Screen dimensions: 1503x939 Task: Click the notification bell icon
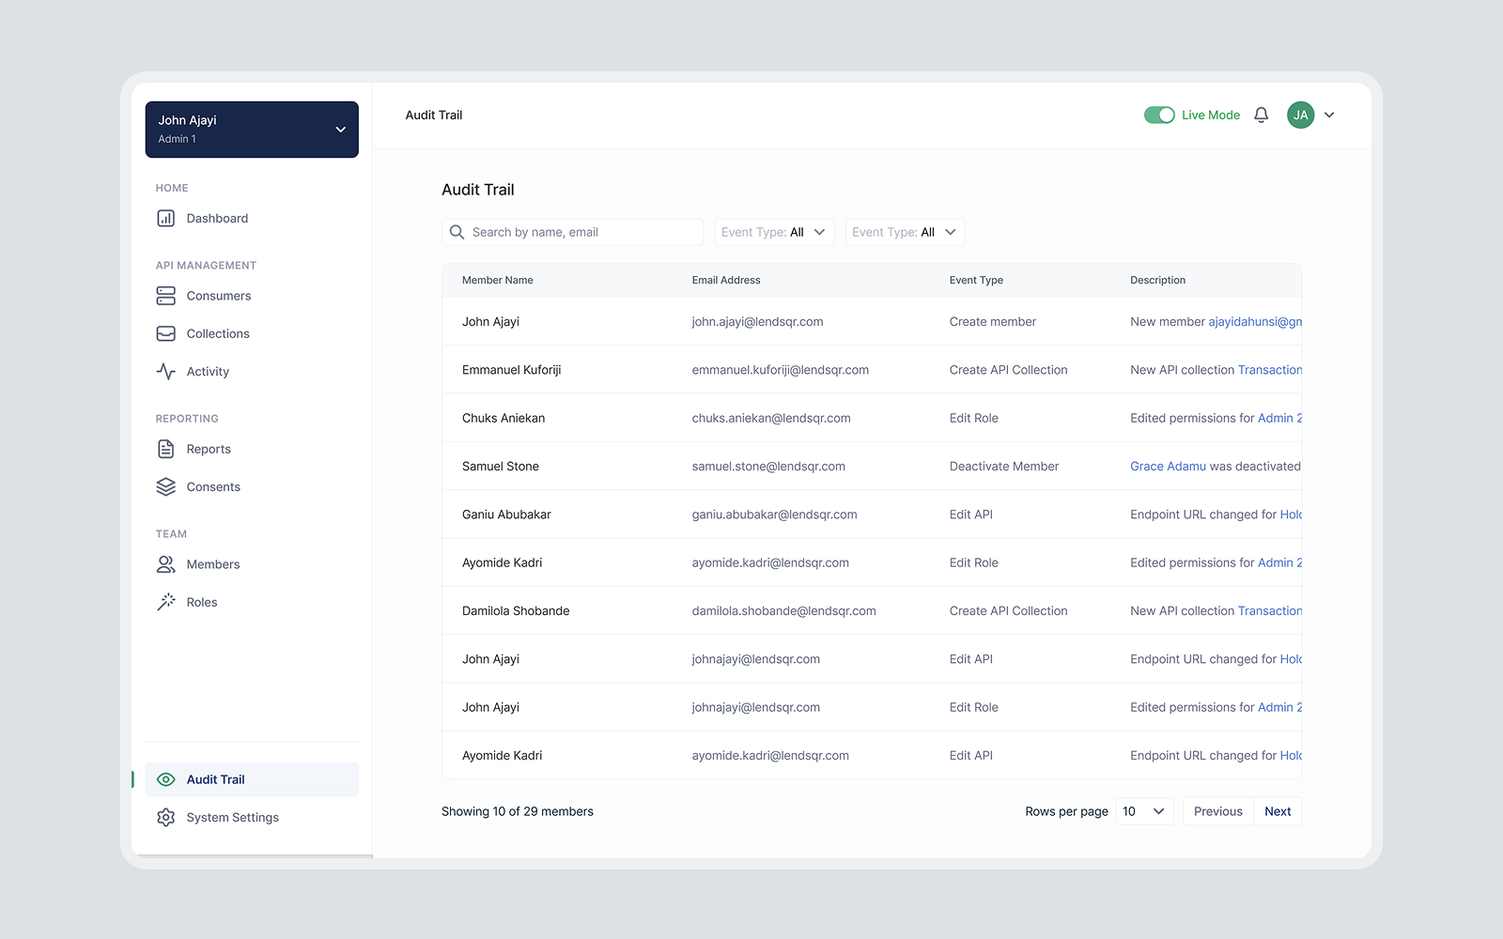click(1261, 115)
